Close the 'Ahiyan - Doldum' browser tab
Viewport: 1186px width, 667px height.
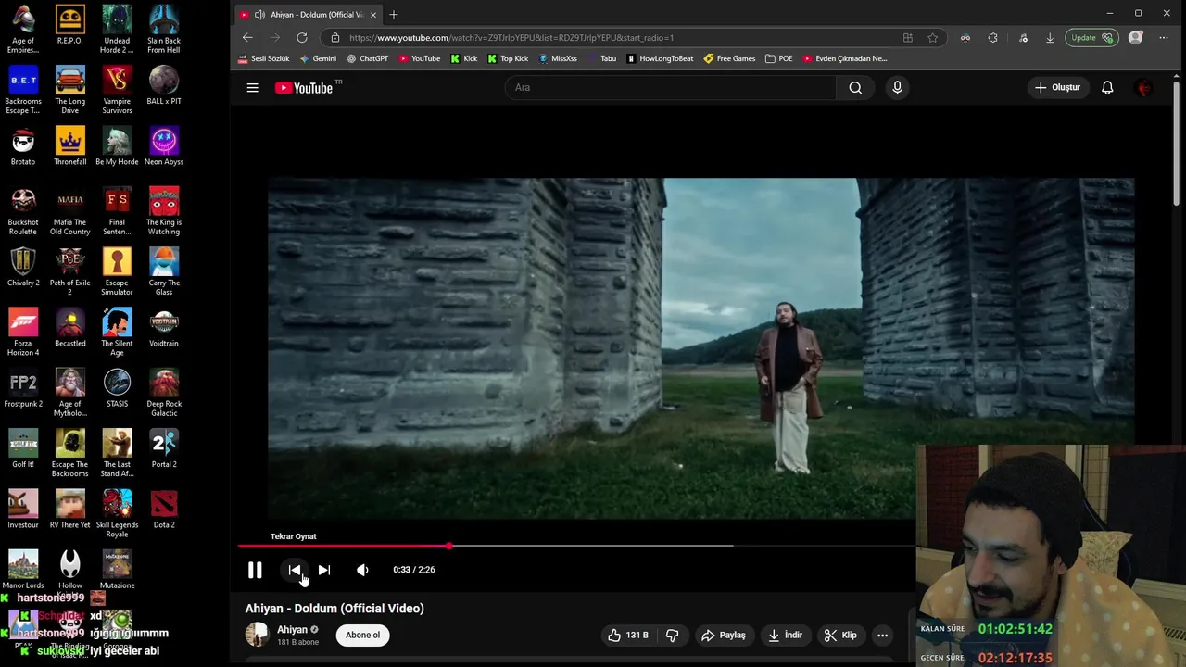(x=373, y=15)
